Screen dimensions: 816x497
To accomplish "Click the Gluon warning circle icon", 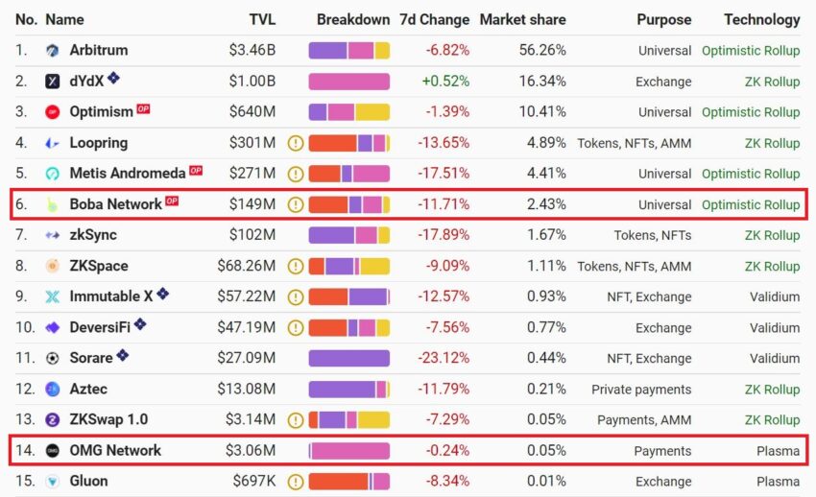I will tap(296, 482).
